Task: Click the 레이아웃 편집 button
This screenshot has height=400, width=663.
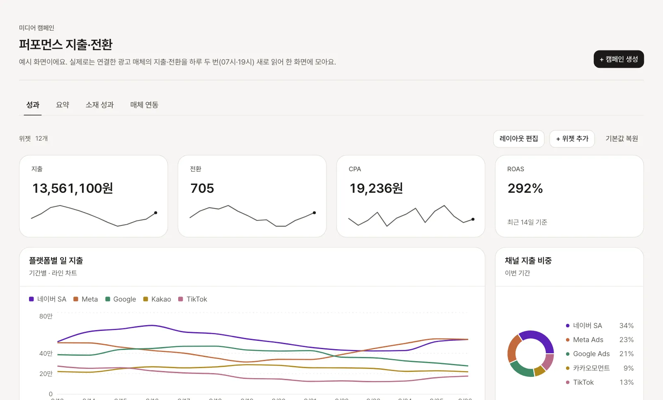Action: [519, 139]
